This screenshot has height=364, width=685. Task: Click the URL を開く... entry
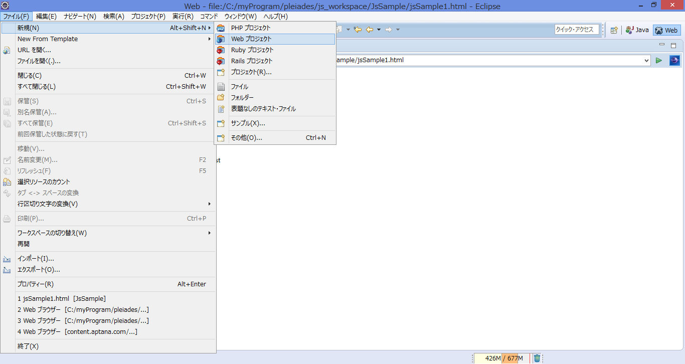click(108, 50)
